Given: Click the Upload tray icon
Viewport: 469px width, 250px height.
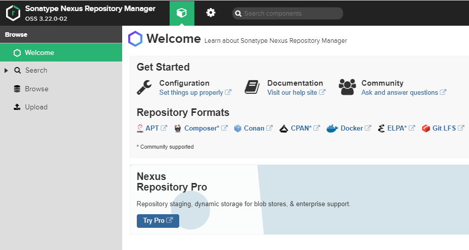Looking at the screenshot, I should [17, 107].
